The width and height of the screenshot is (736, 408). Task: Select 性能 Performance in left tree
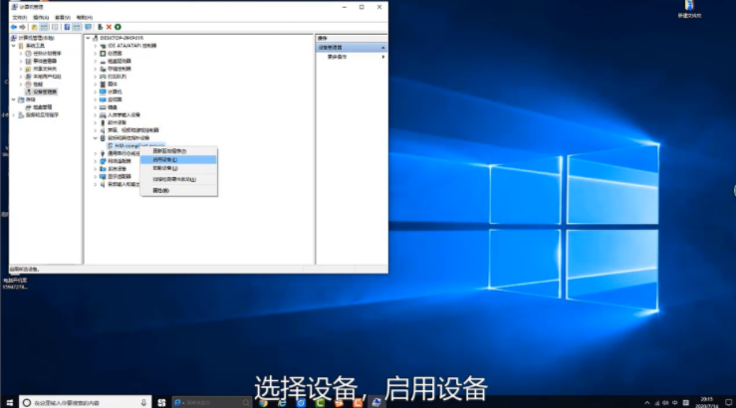point(38,85)
